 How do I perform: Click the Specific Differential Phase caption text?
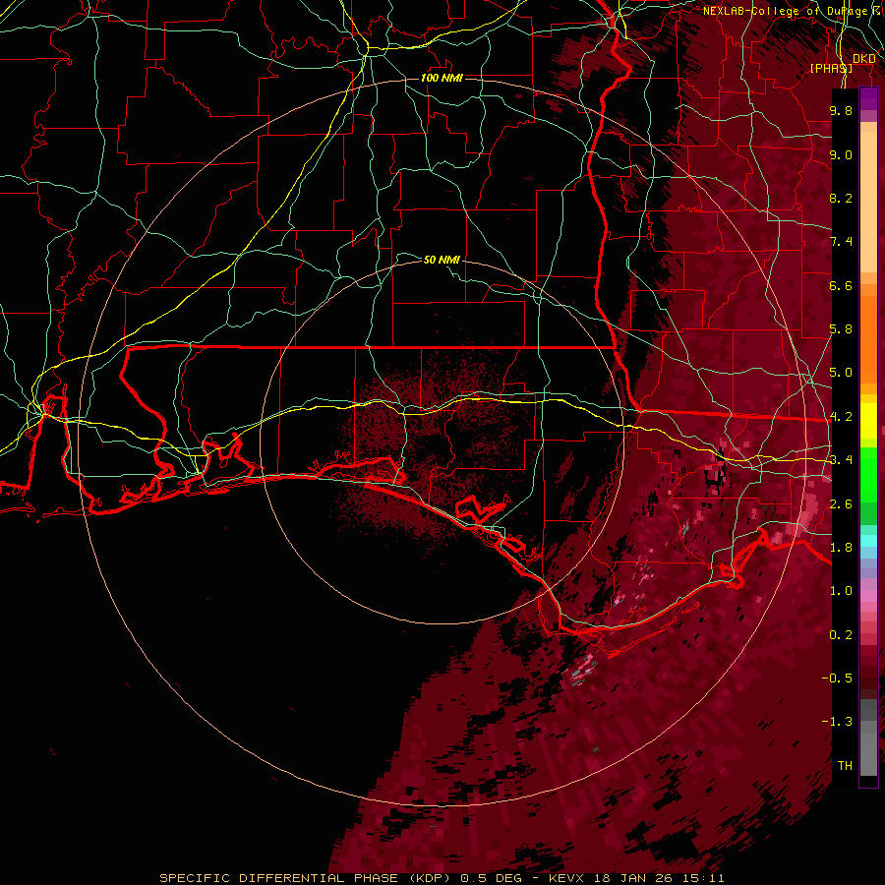(x=442, y=878)
